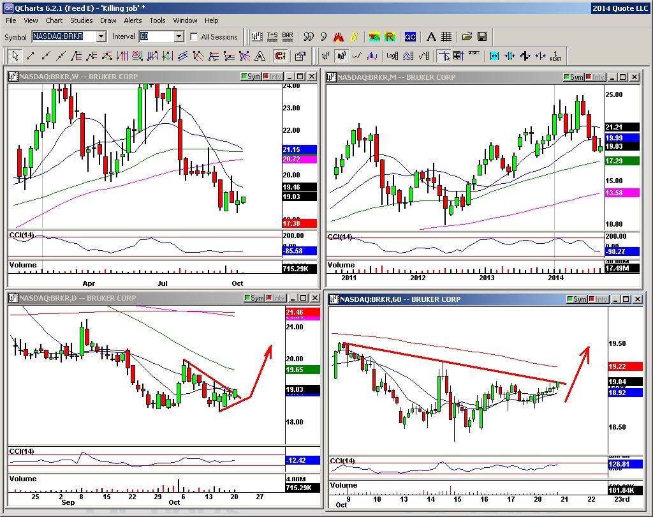The image size is (653, 517).
Task: Switch to histogram chart style
Action: (372, 56)
